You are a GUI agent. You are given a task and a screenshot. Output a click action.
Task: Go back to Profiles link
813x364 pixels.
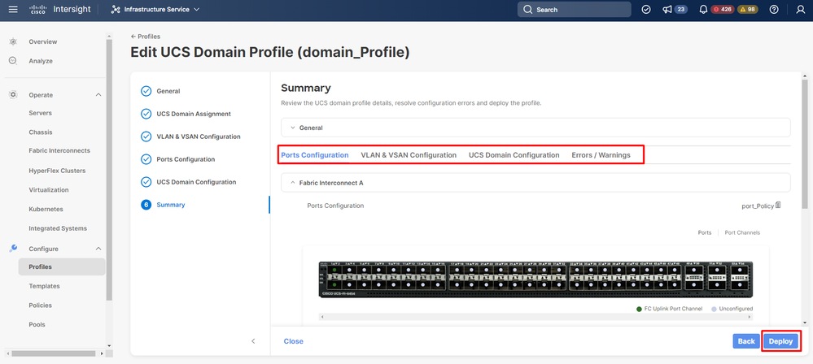click(x=146, y=37)
